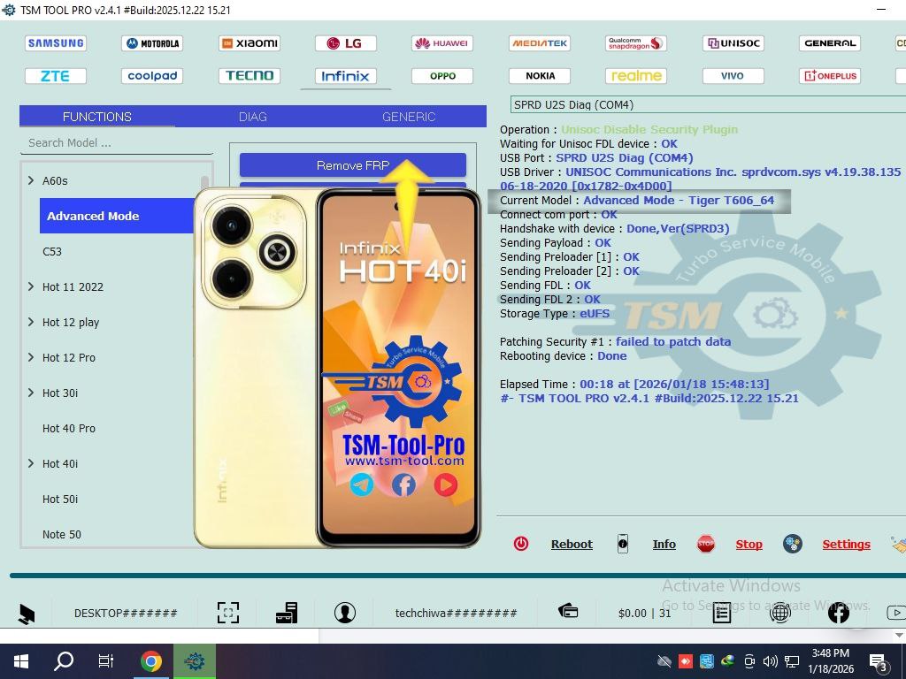The height and width of the screenshot is (679, 906).
Task: Click the Reboot link
Action: (x=572, y=544)
